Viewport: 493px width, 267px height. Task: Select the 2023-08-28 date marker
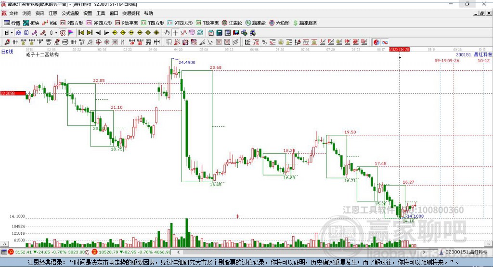point(399,50)
